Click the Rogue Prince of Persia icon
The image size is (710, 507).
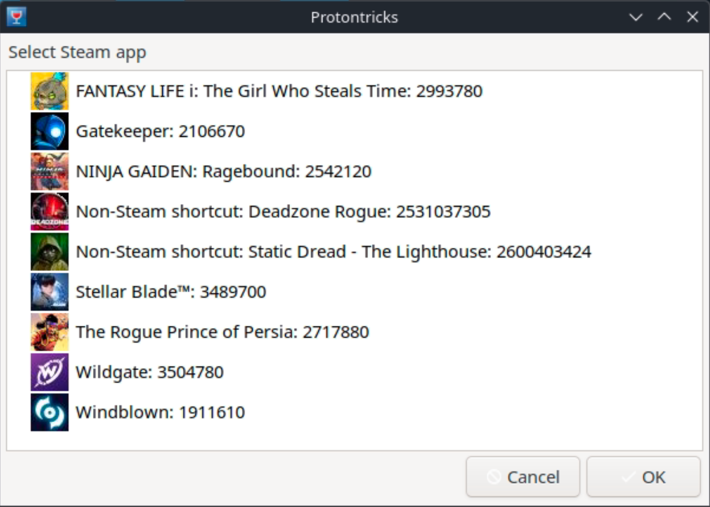(x=50, y=332)
